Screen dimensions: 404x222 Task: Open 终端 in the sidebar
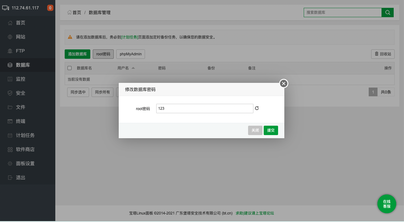27,121
